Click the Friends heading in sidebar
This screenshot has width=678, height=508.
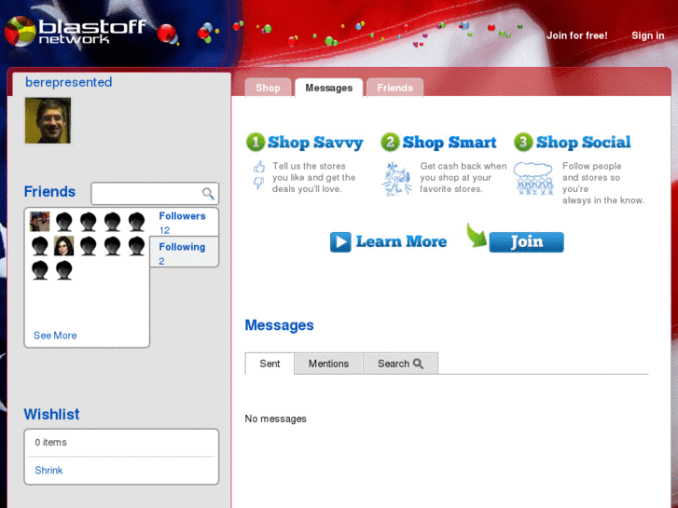(49, 191)
